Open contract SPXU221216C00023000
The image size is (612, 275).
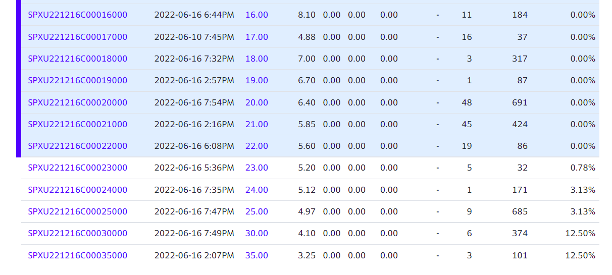coord(78,168)
